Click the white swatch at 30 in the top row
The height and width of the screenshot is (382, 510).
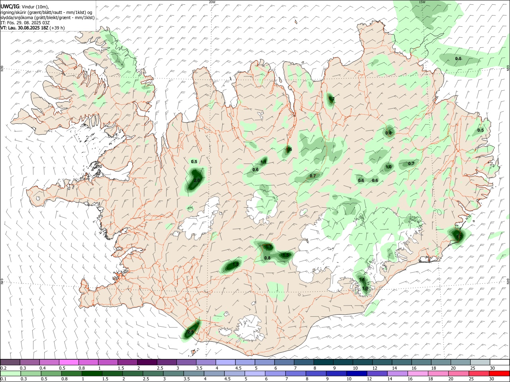click(500, 363)
